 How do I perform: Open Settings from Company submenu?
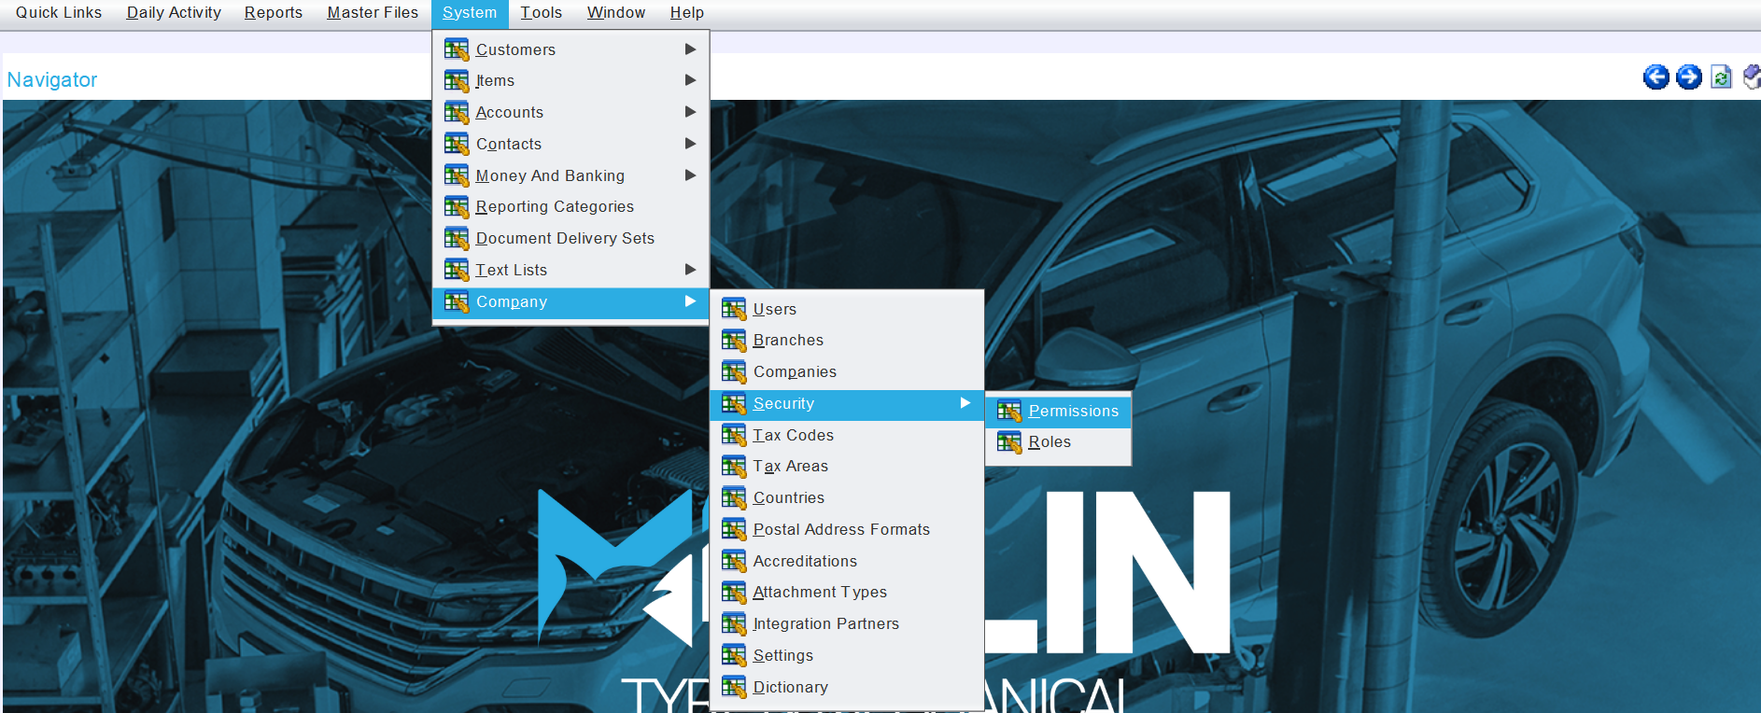(847, 656)
